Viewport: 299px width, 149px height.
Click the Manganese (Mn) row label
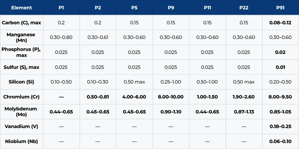tap(21, 37)
